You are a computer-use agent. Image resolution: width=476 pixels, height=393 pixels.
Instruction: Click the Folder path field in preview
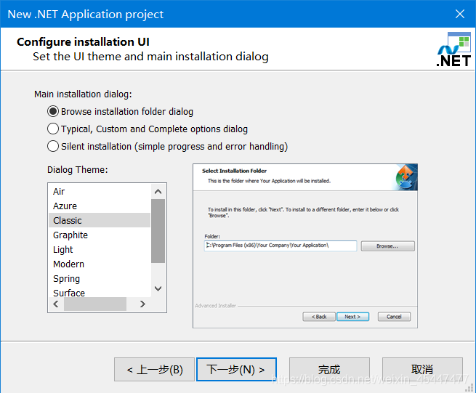pos(281,246)
